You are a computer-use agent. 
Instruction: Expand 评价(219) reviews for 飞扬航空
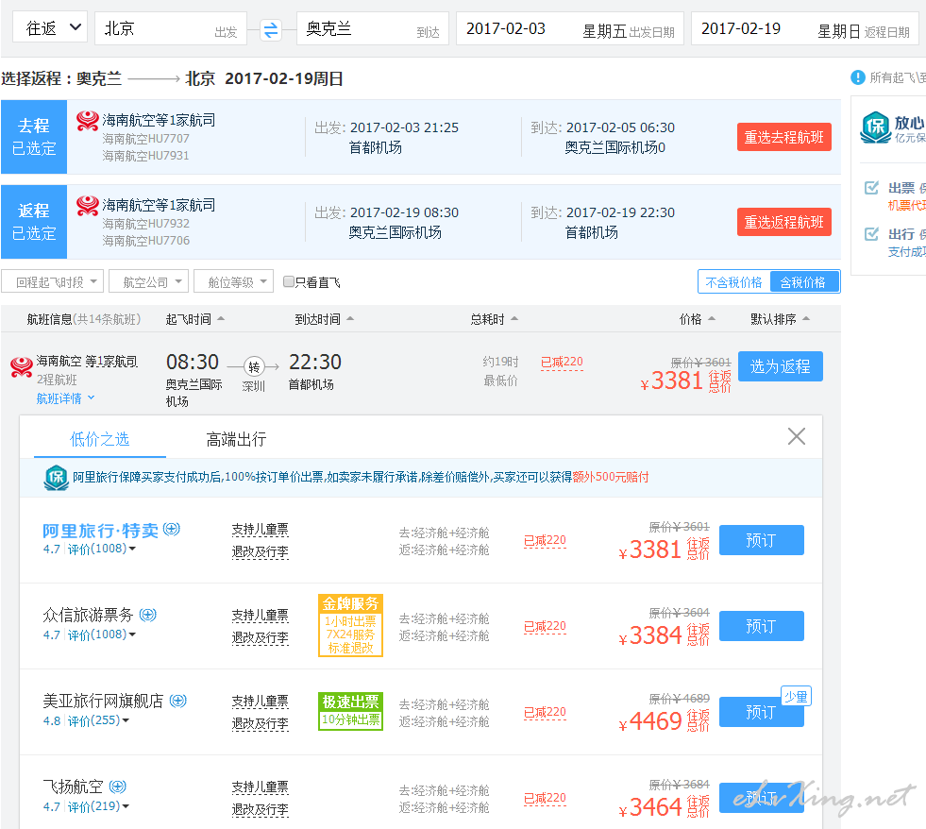click(98, 806)
